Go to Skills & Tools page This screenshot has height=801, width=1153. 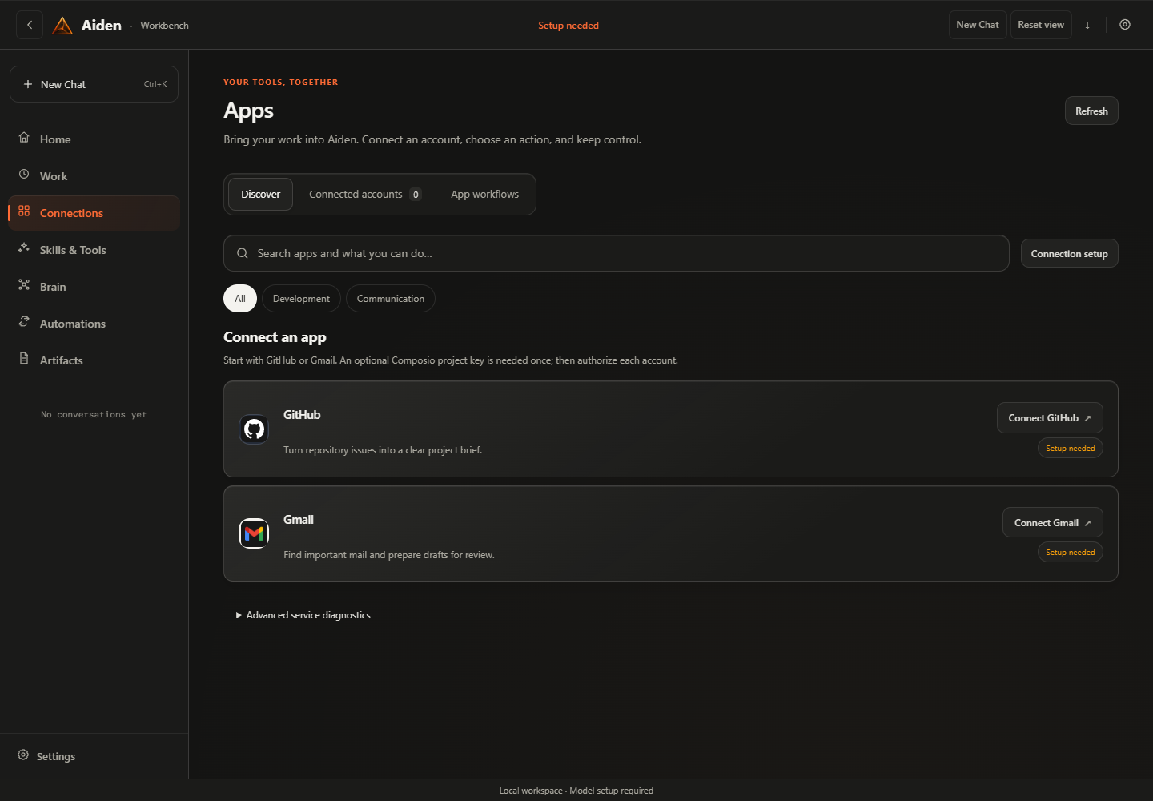[x=94, y=250]
